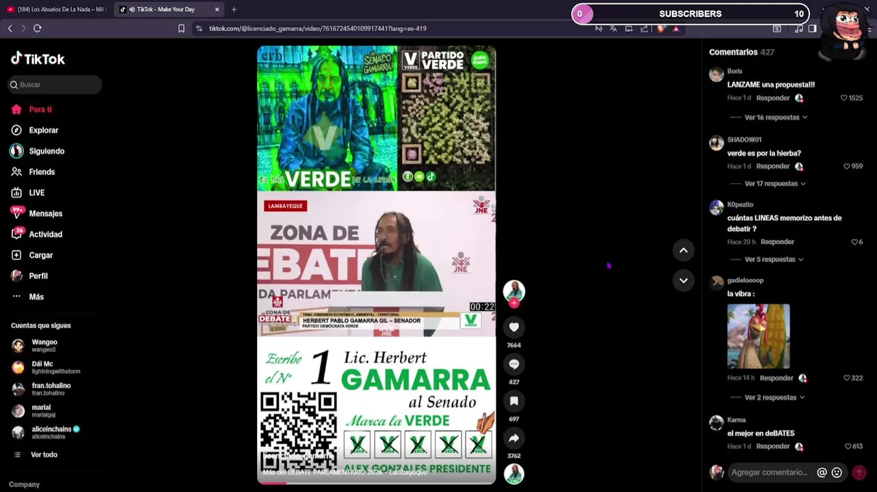
Task: Open followed account Dál Mc
Action: [x=46, y=368]
